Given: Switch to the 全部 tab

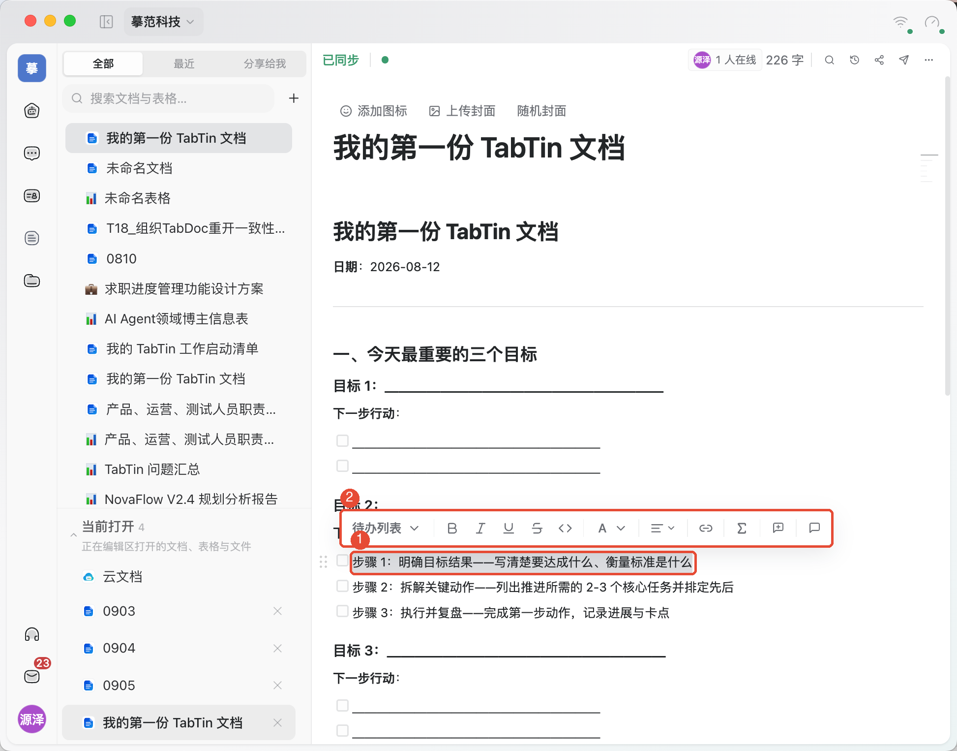Looking at the screenshot, I should 103,63.
